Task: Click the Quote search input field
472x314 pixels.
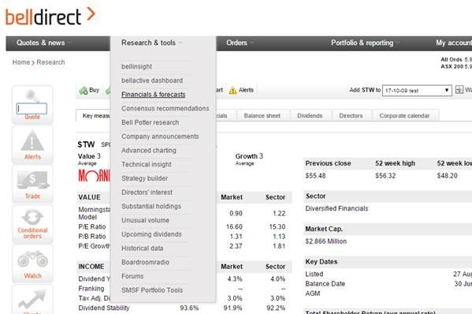Action: click(32, 109)
